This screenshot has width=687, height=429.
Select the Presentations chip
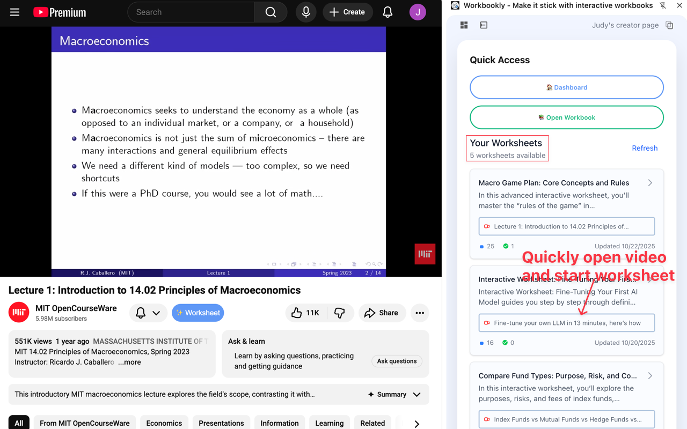[221, 423]
